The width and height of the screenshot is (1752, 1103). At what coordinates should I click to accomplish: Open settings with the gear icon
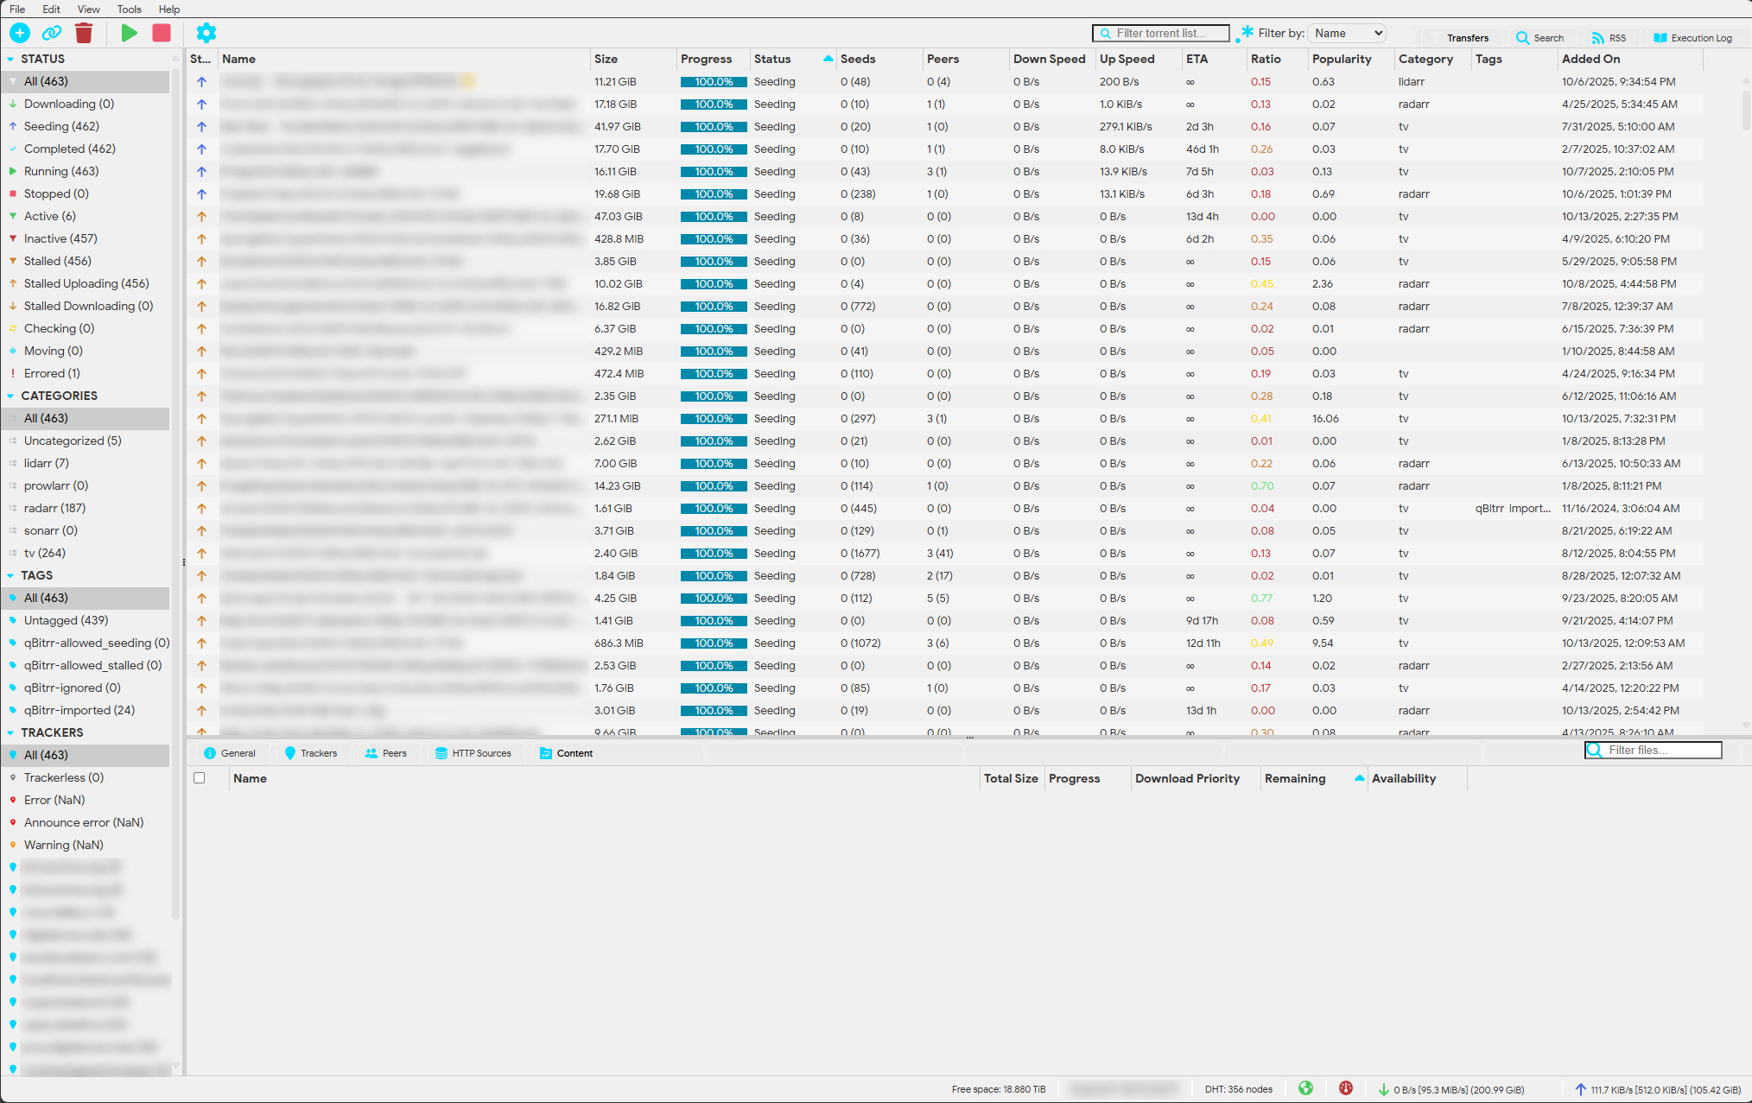click(x=206, y=33)
